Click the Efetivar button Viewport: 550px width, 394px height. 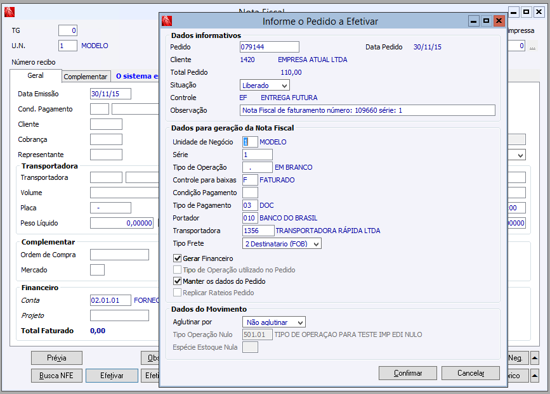pos(112,376)
